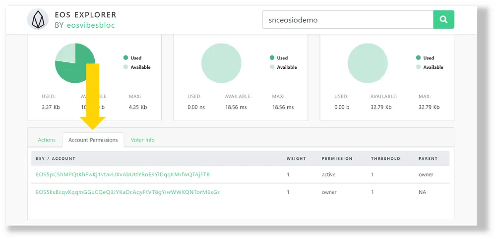Click the WEIGHT column header
The height and width of the screenshot is (239, 496).
point(296,158)
